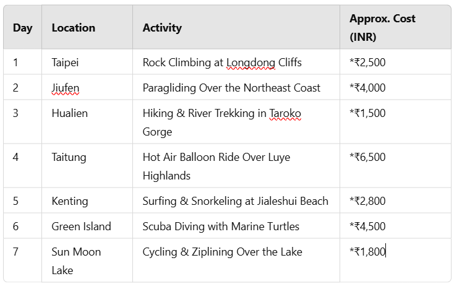
Task: Place cursor in the ₹6,500 cost cell
Action: 395,166
